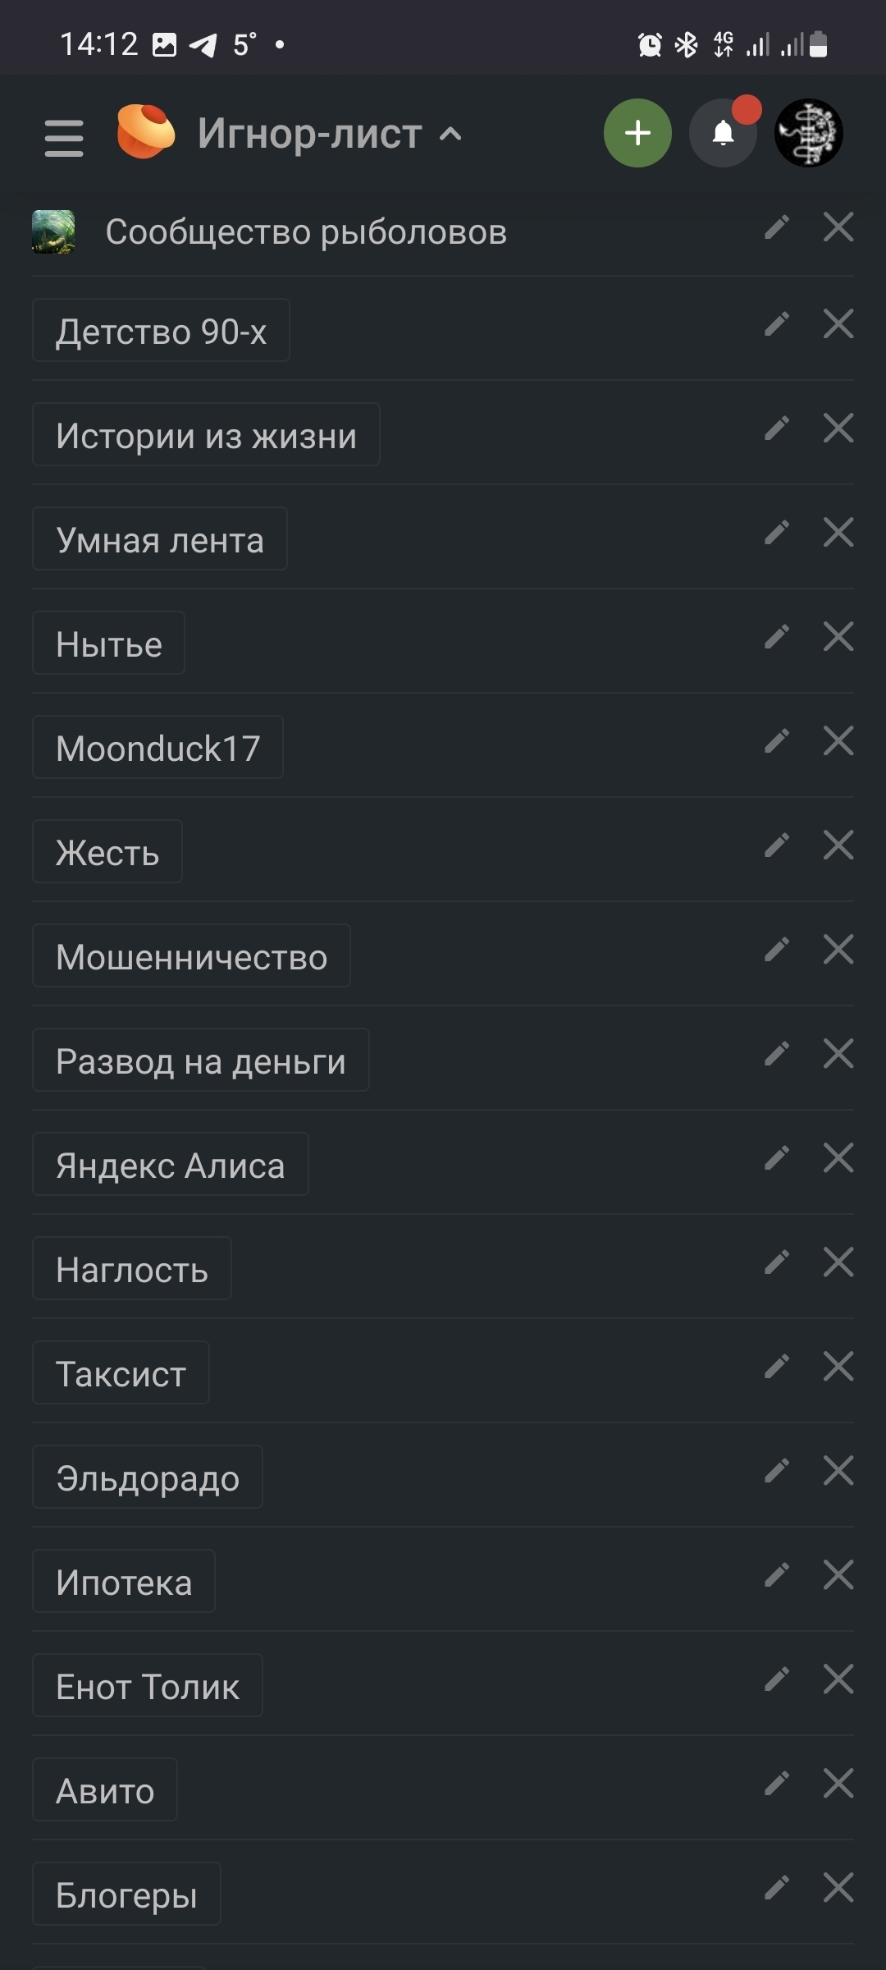This screenshot has height=1970, width=886.
Task: Open the Яндекс Алиса tag
Action: point(171,1165)
